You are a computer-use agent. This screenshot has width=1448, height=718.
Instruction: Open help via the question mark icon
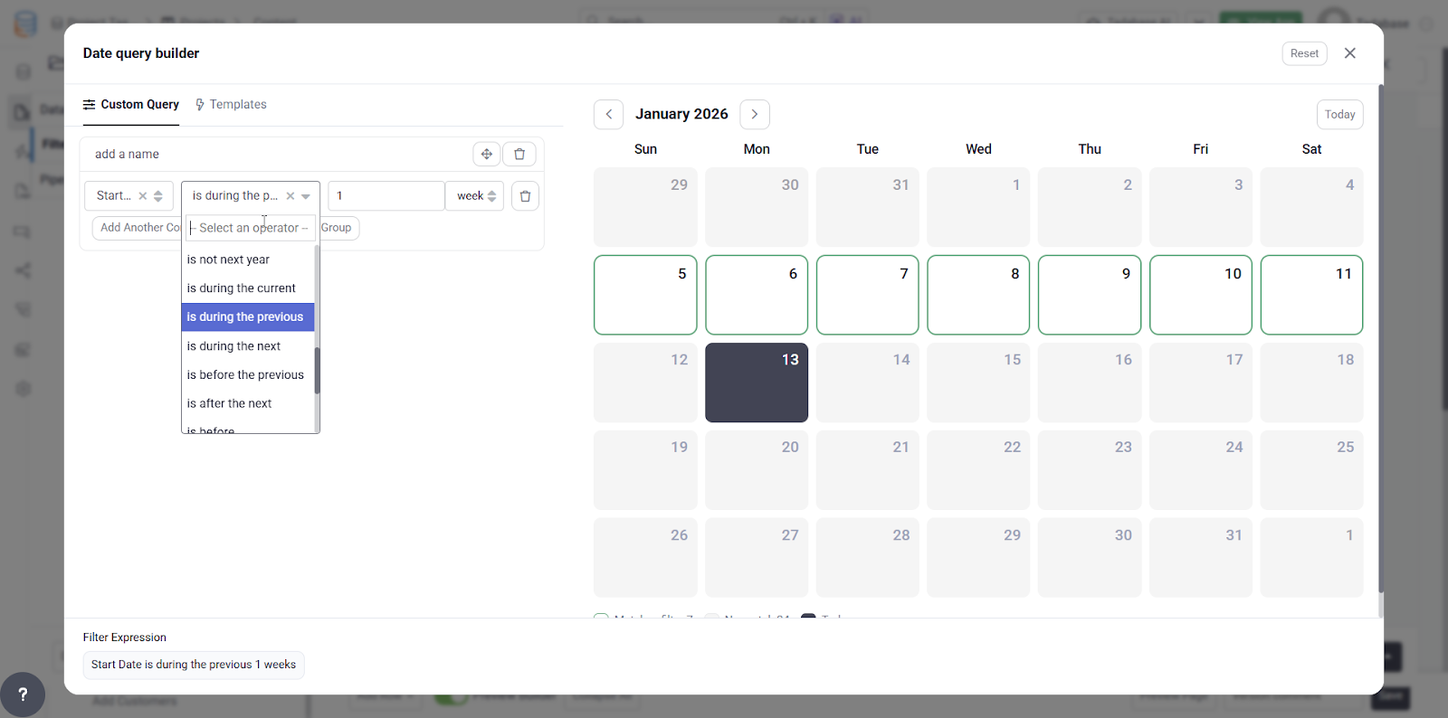23,694
